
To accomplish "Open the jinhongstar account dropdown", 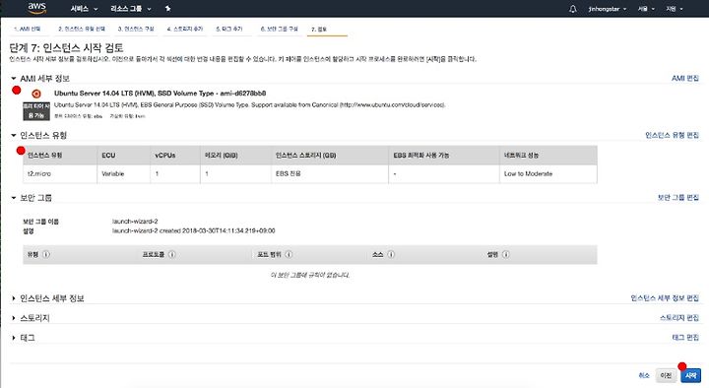I will [x=608, y=9].
